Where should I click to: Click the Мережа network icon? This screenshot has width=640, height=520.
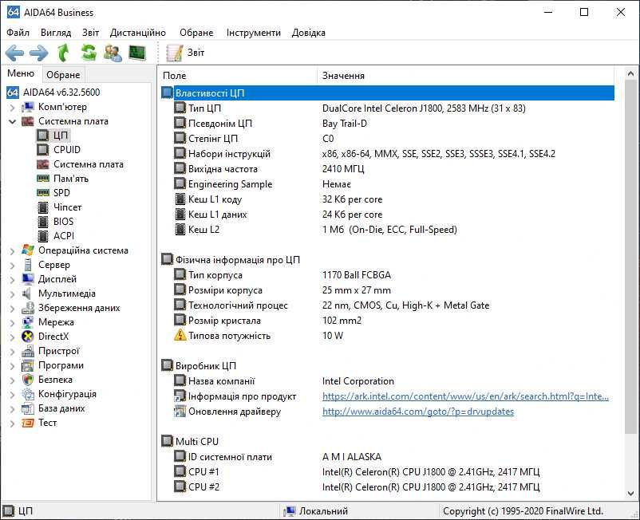pyautogui.click(x=28, y=322)
